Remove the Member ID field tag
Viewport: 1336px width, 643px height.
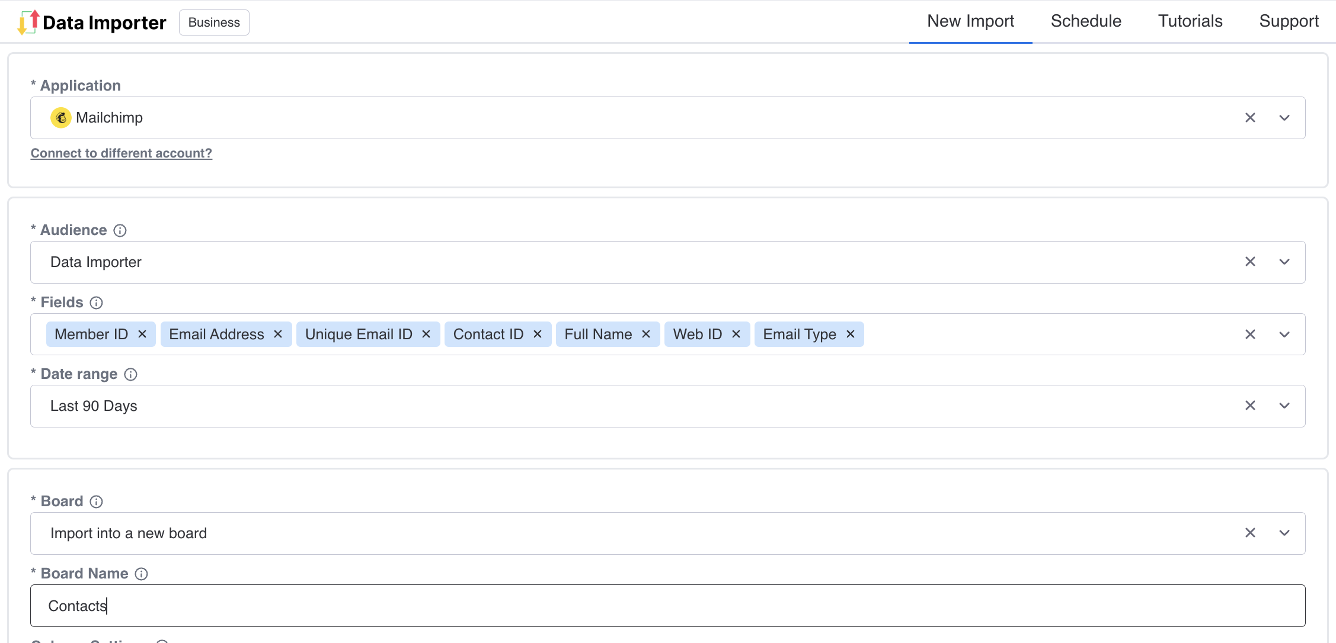tap(142, 334)
